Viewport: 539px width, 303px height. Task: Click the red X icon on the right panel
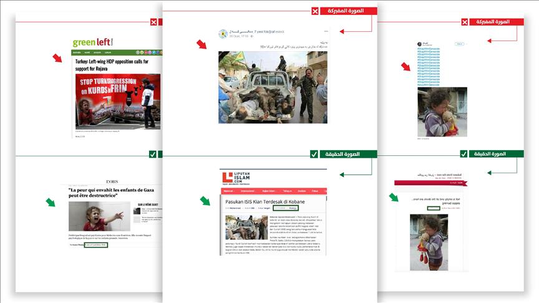tap(464, 22)
